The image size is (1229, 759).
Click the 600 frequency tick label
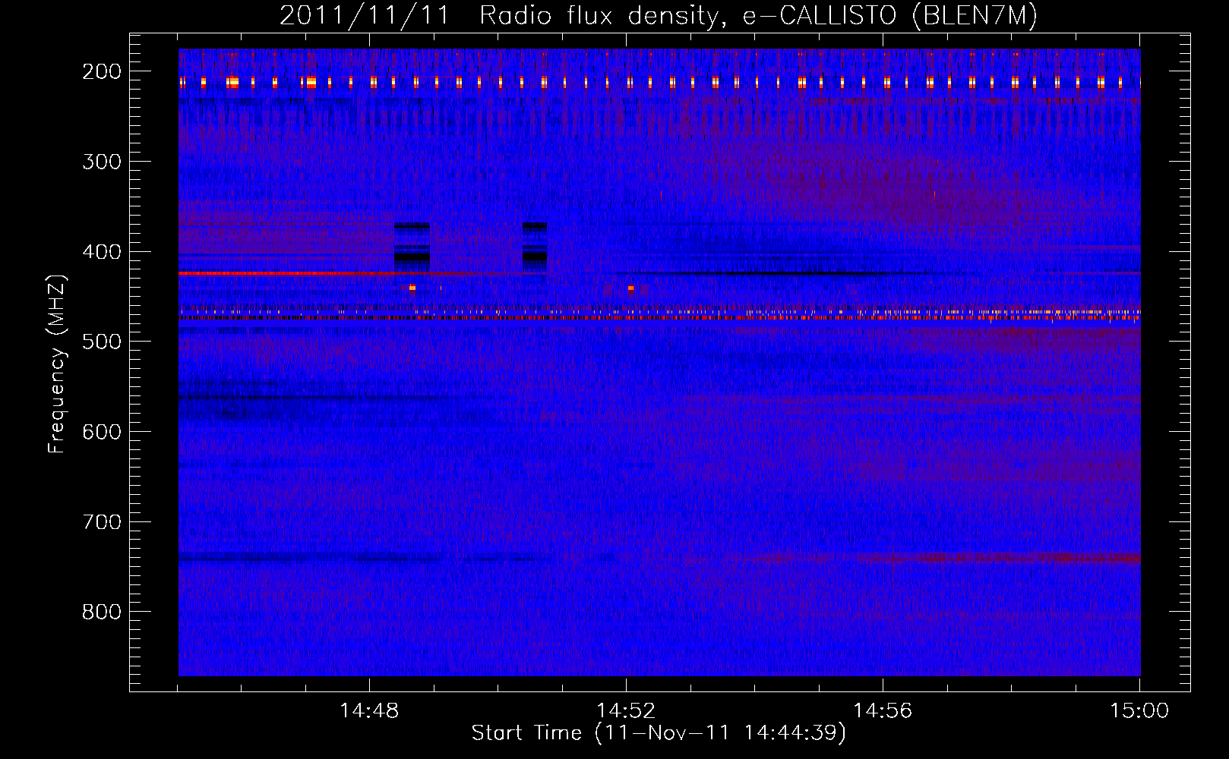[102, 432]
